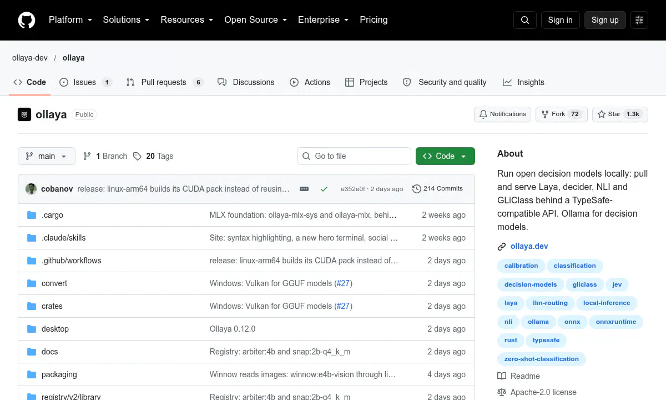666x400 pixels.
Task: Open the main branch selector dropdown
Action: point(46,156)
